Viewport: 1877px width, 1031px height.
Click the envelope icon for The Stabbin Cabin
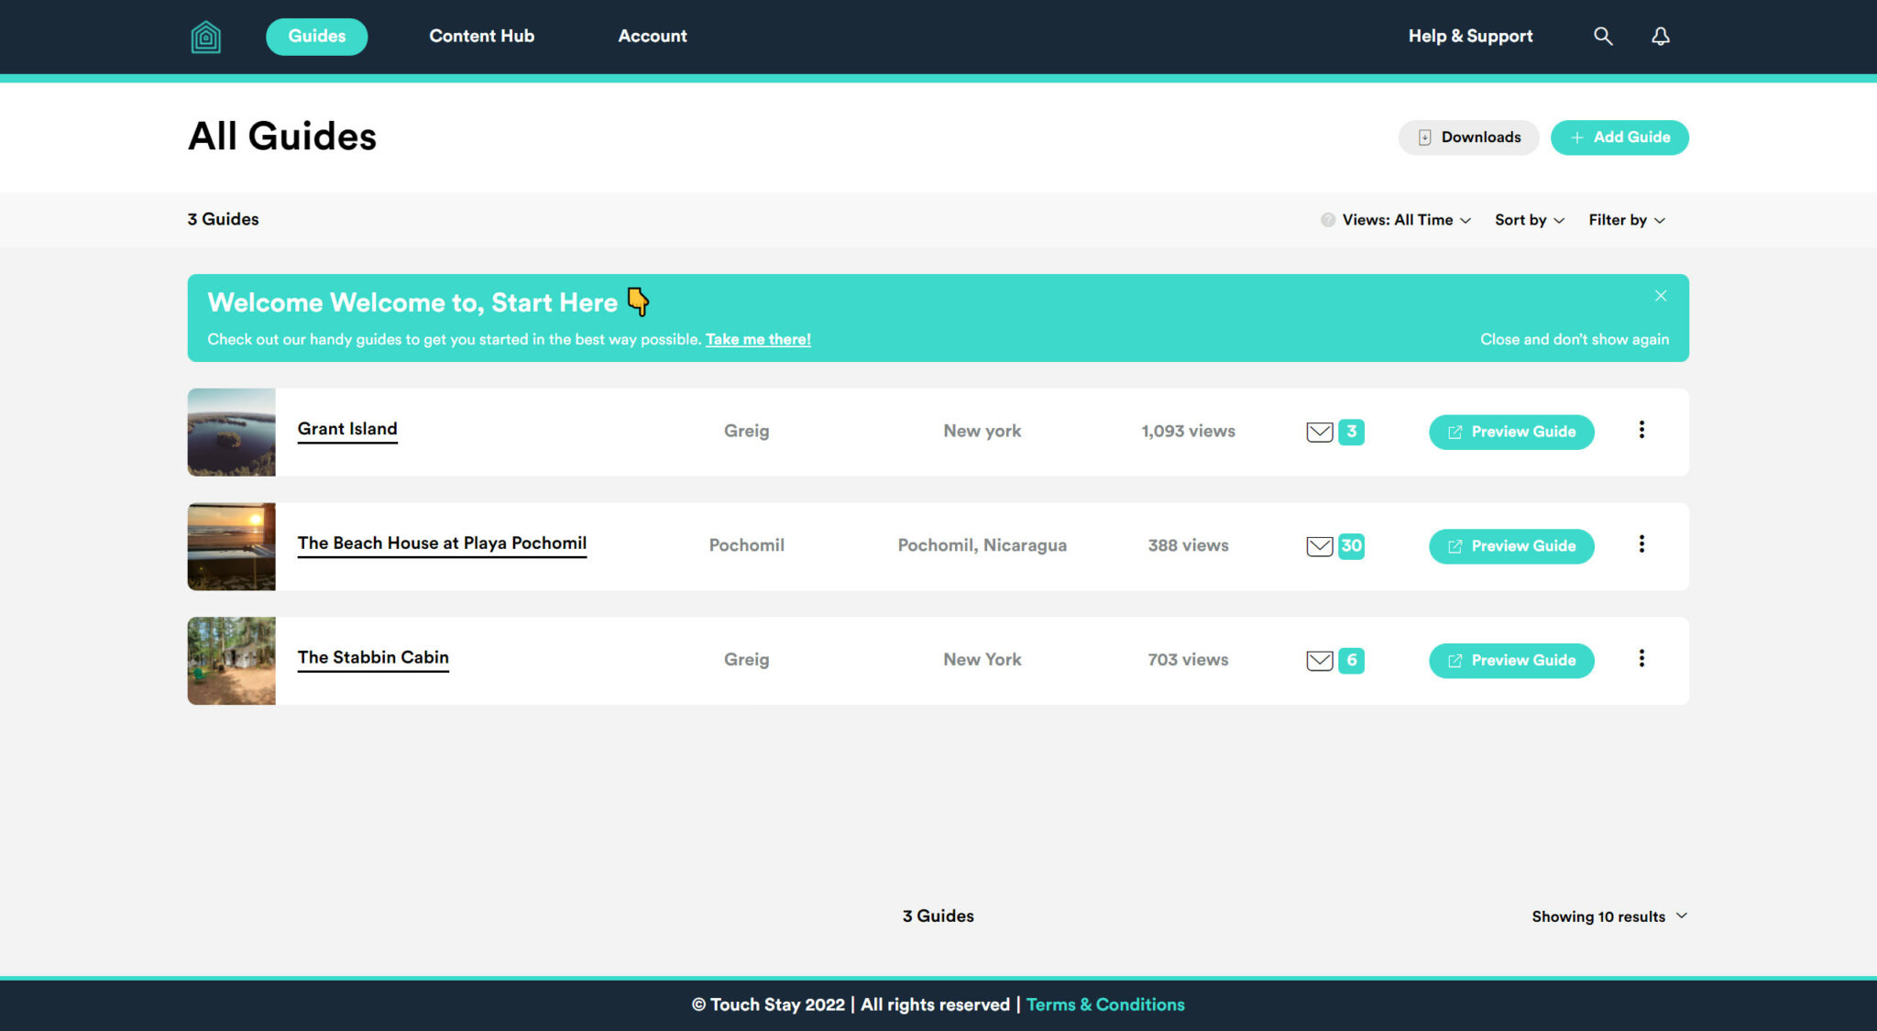click(x=1319, y=660)
